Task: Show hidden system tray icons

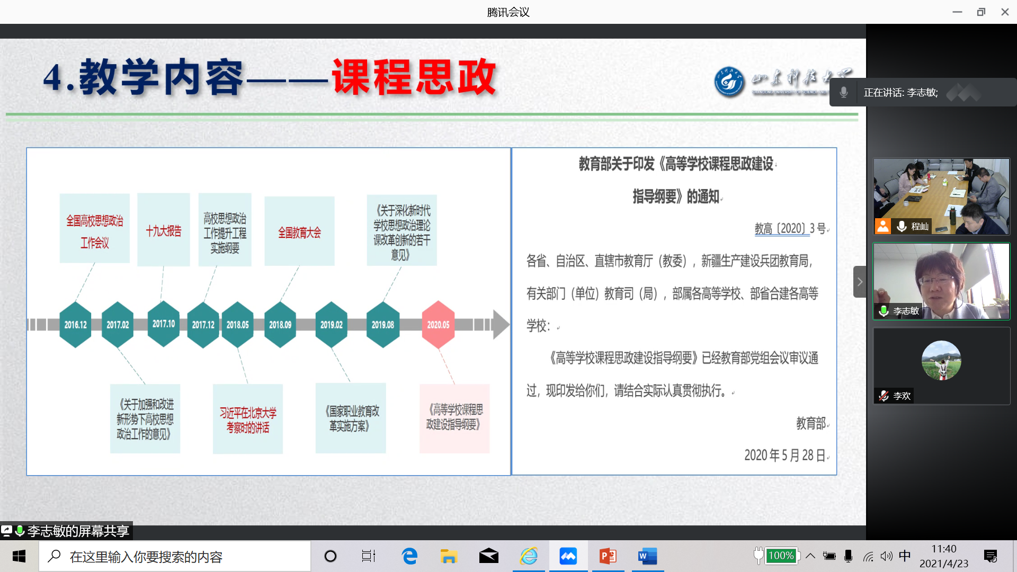Action: point(810,556)
